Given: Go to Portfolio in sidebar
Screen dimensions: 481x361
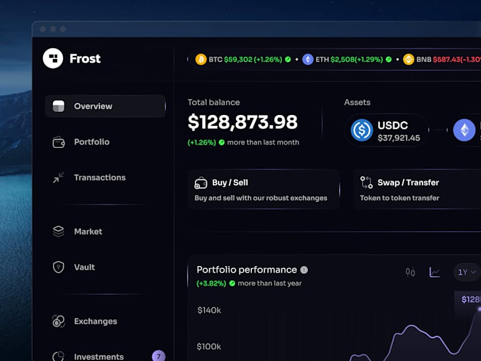Looking at the screenshot, I should pyautogui.click(x=91, y=142).
